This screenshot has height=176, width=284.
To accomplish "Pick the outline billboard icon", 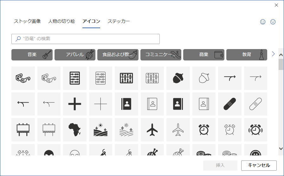I will (49, 130).
